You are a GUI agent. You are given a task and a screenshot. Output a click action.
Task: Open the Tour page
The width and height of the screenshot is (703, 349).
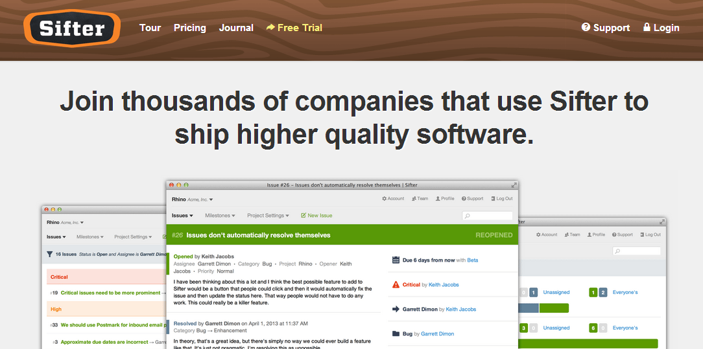pos(150,28)
